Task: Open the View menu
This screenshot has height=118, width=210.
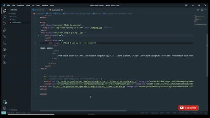Action: click(x=28, y=5)
